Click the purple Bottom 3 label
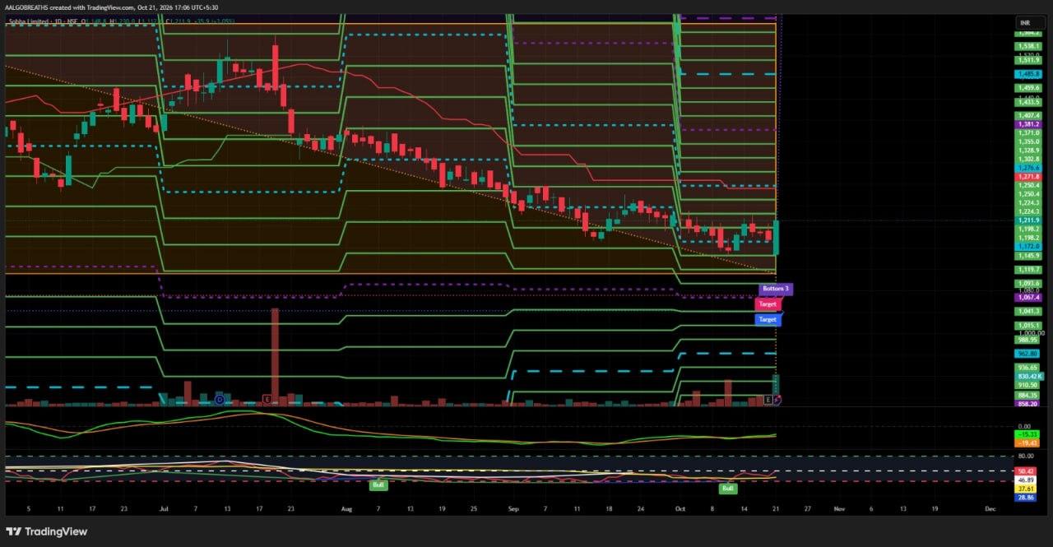1053x547 pixels. tap(775, 289)
